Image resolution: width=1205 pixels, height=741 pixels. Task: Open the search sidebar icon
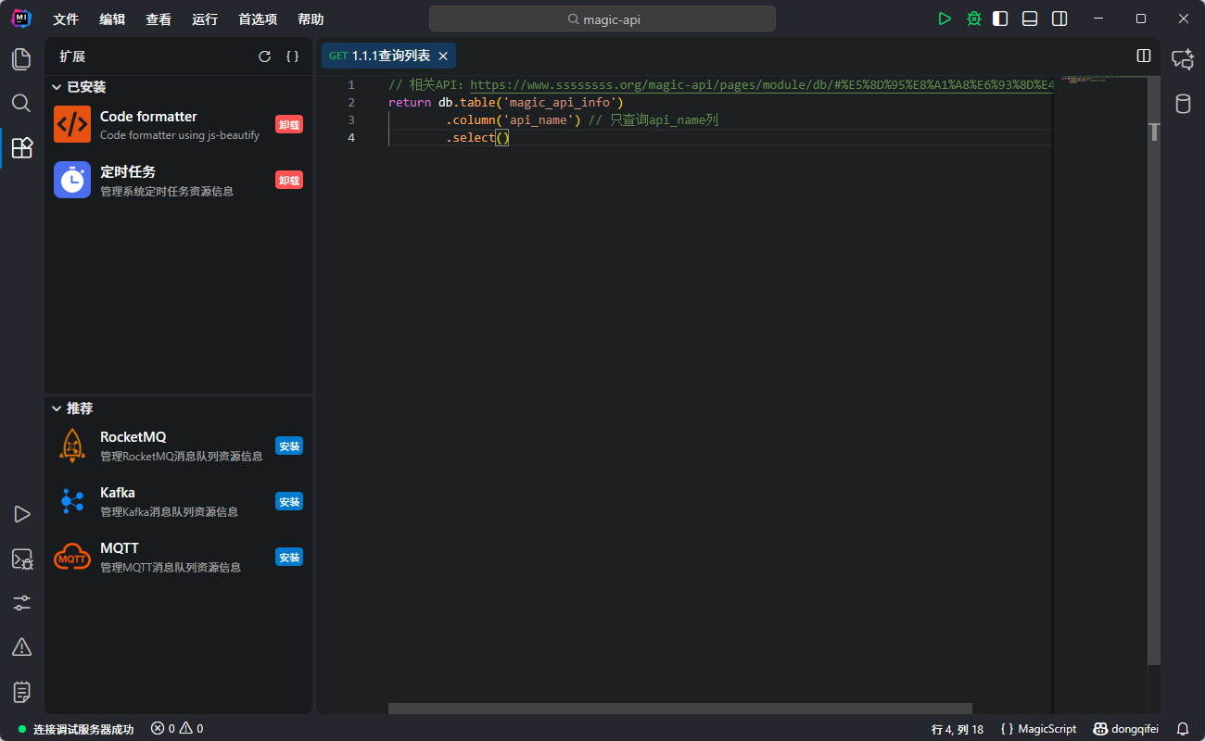pyautogui.click(x=21, y=103)
